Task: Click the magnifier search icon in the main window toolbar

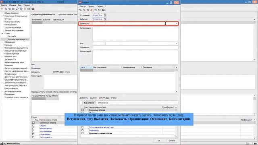Action: pyautogui.click(x=17, y=9)
